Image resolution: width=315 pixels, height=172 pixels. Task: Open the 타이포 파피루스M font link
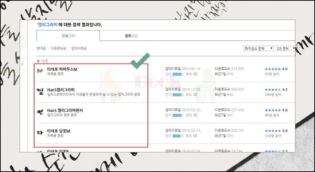(62, 69)
